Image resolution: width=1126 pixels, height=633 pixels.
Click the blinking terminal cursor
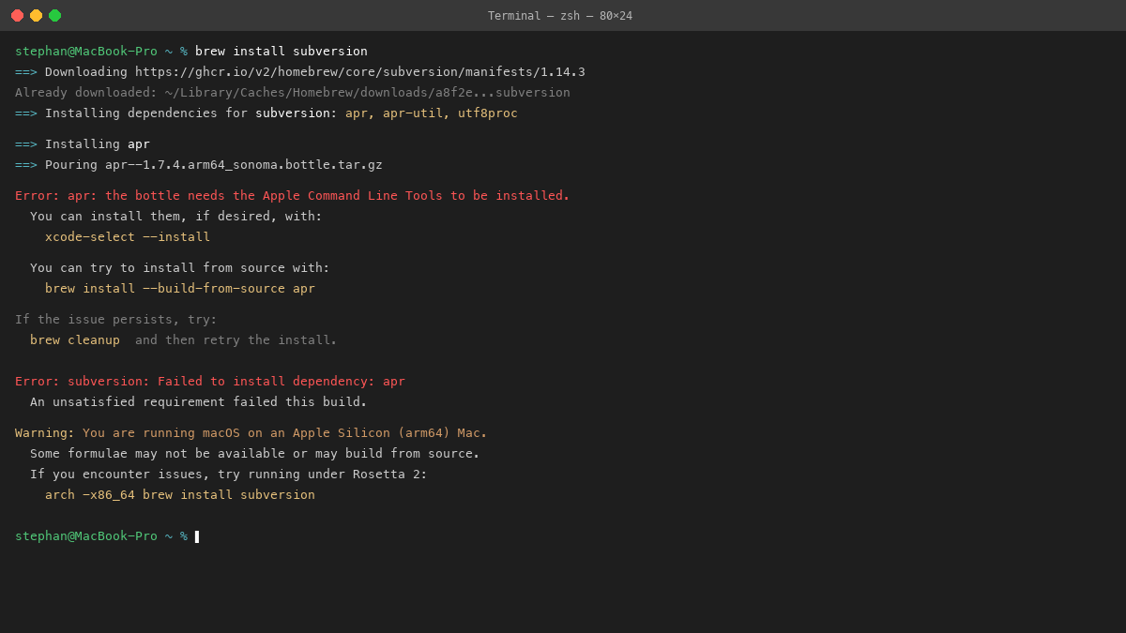pyautogui.click(x=196, y=535)
